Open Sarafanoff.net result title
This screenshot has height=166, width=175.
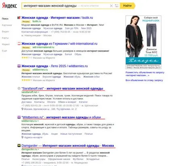(62, 88)
